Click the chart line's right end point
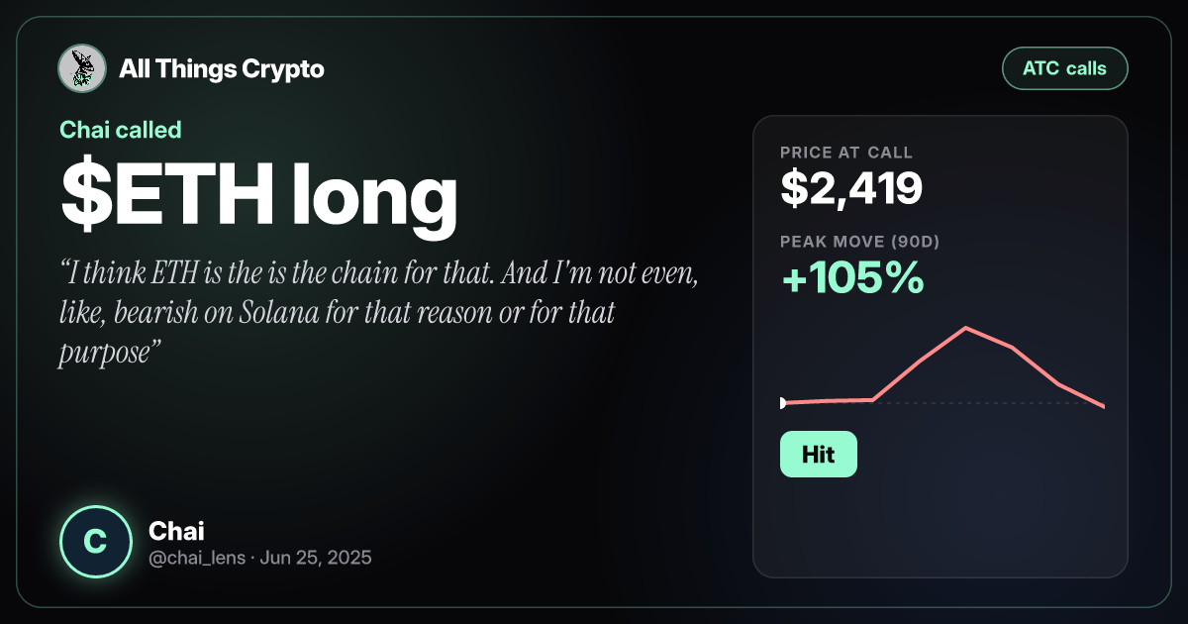1188x624 pixels. tap(1103, 406)
